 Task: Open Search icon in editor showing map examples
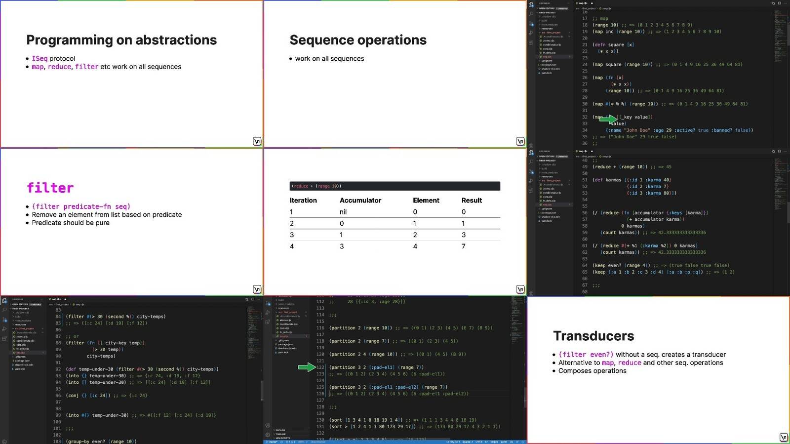tap(531, 13)
